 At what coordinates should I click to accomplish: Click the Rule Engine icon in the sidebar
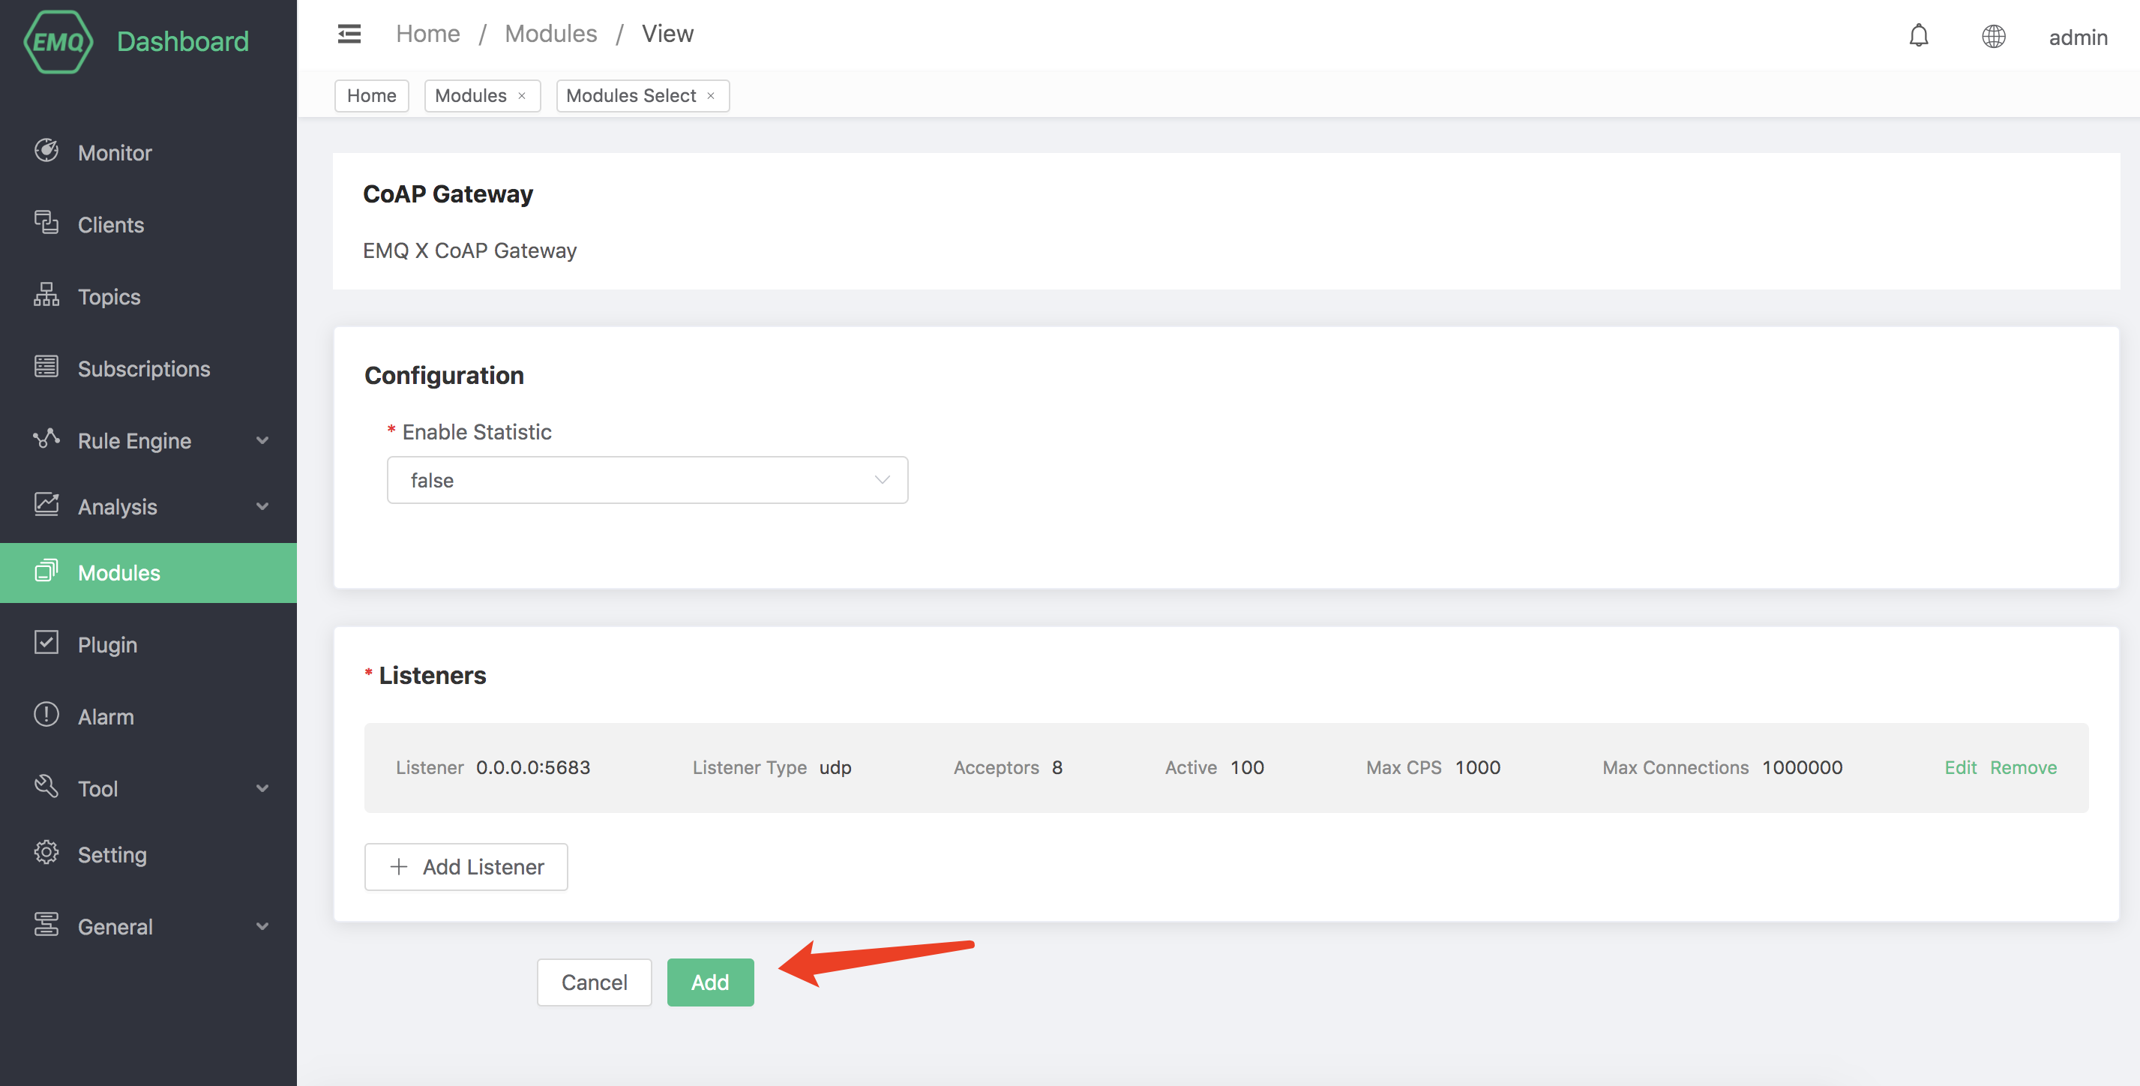pyautogui.click(x=46, y=439)
